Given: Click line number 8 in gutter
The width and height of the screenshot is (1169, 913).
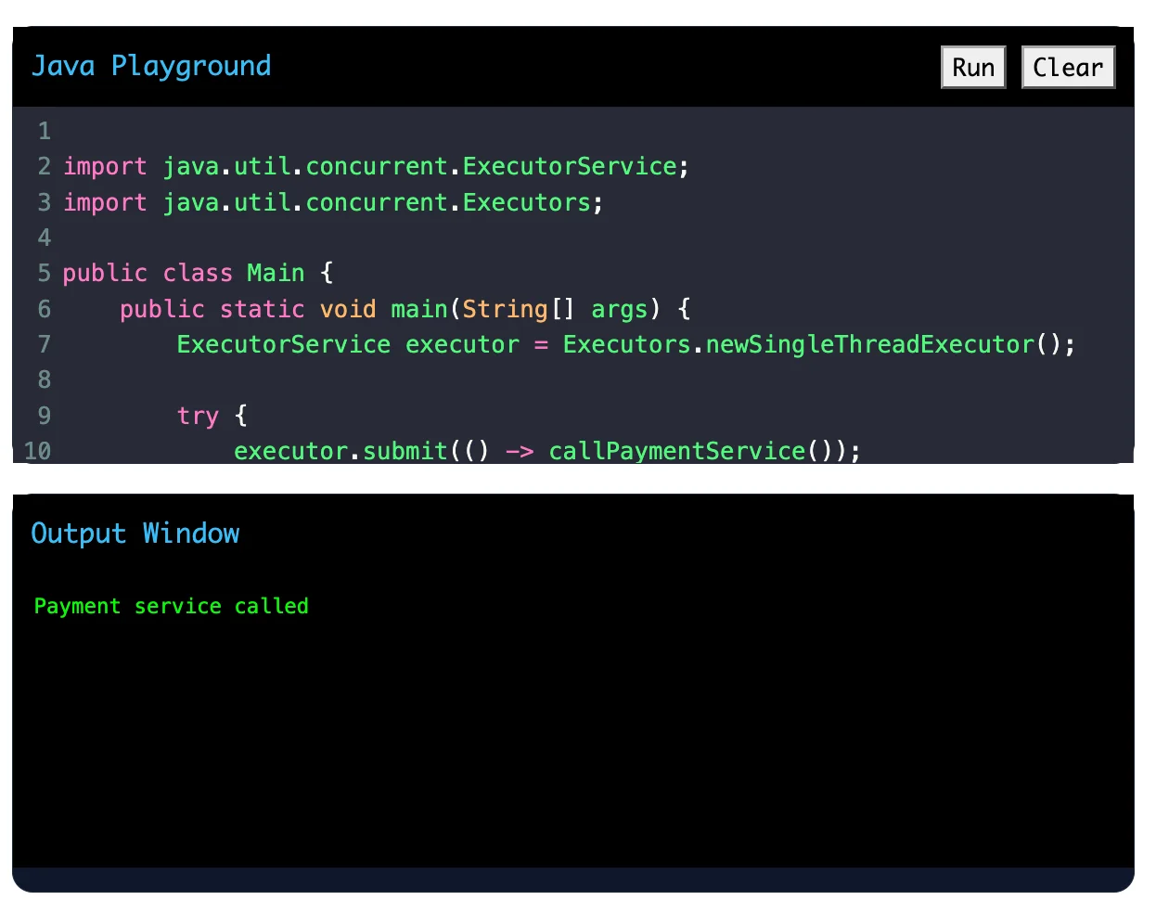Looking at the screenshot, I should [x=44, y=379].
